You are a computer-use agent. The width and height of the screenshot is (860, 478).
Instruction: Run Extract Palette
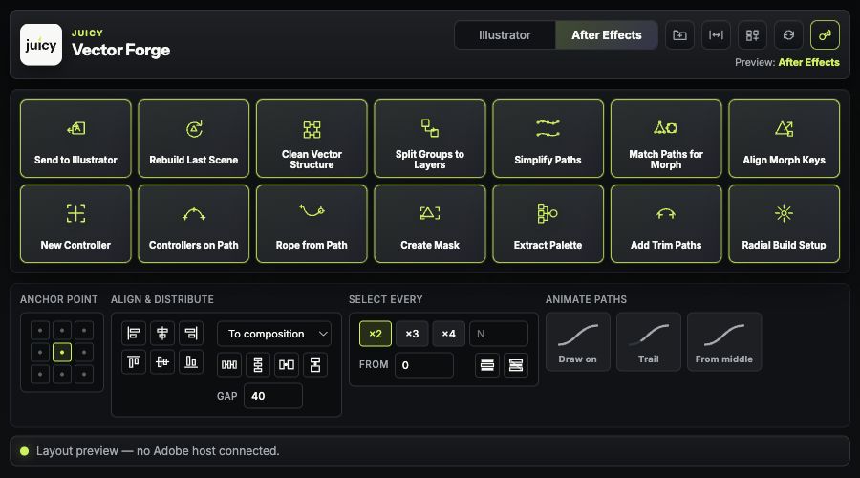(548, 224)
